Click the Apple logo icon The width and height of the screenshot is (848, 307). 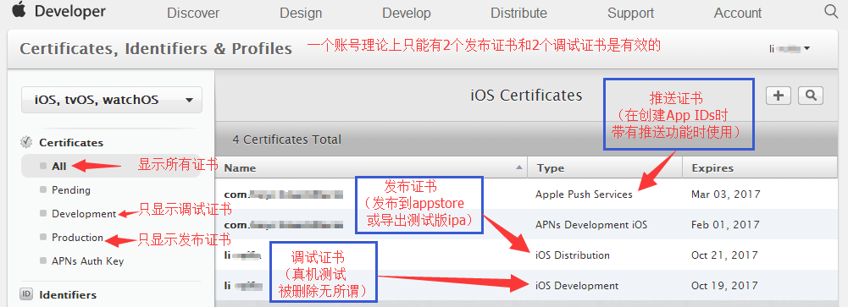tap(19, 9)
